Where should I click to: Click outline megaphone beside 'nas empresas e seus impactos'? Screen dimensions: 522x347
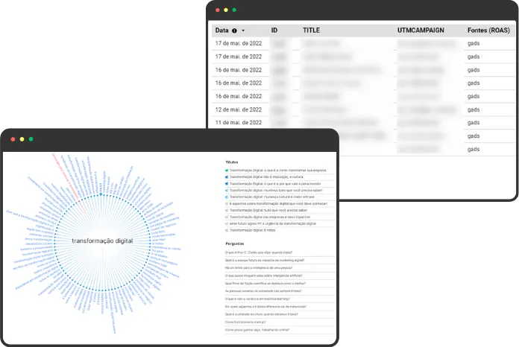227,217
